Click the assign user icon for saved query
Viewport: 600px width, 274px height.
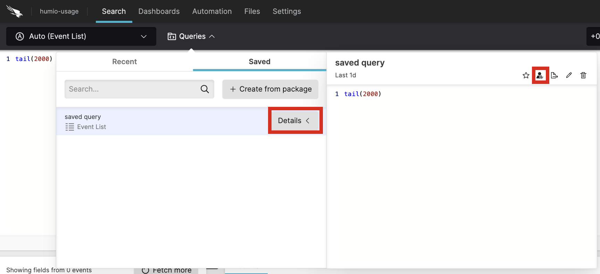point(540,75)
